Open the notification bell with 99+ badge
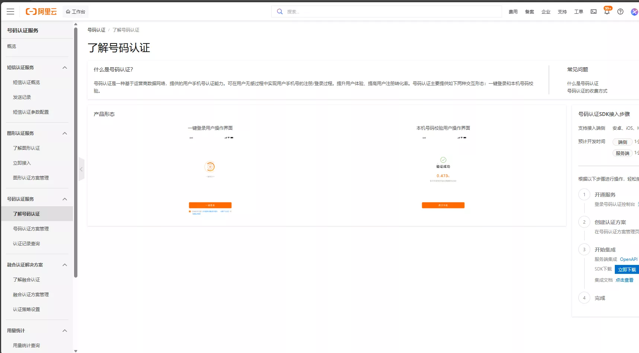Screen dimensions: 639x353 607,12
